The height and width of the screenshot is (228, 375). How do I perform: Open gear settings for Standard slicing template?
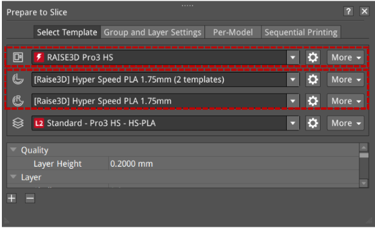313,123
